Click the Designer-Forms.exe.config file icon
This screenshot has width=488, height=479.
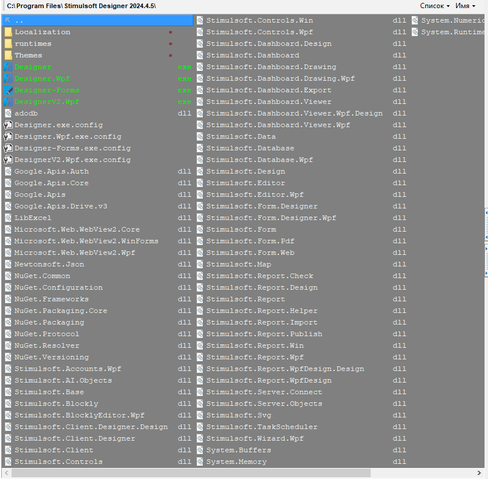click(x=8, y=148)
